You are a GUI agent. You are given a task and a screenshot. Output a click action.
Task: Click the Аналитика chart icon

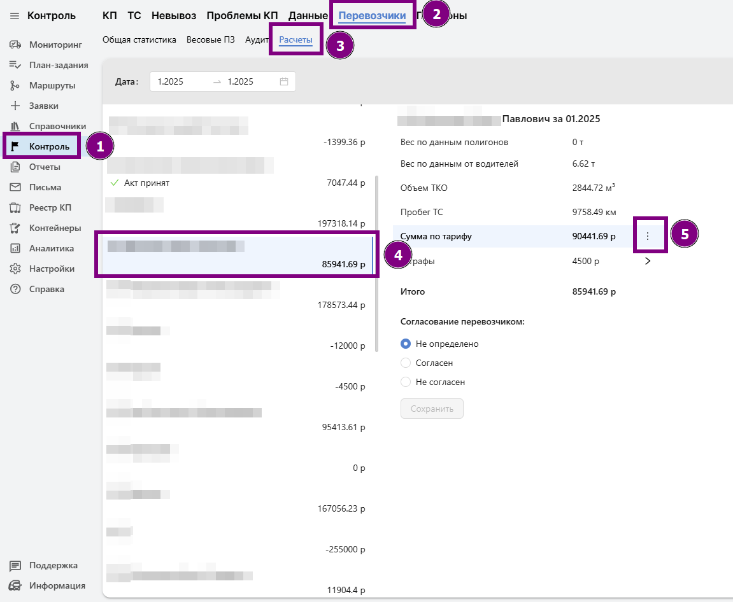(x=16, y=248)
